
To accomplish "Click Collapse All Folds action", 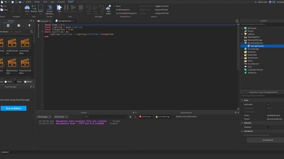I will (162, 13).
